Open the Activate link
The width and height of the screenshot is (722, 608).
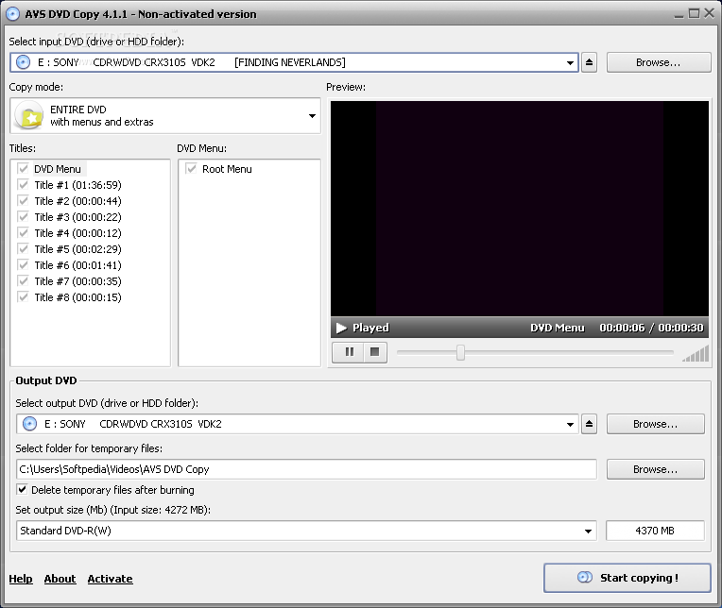coord(110,579)
